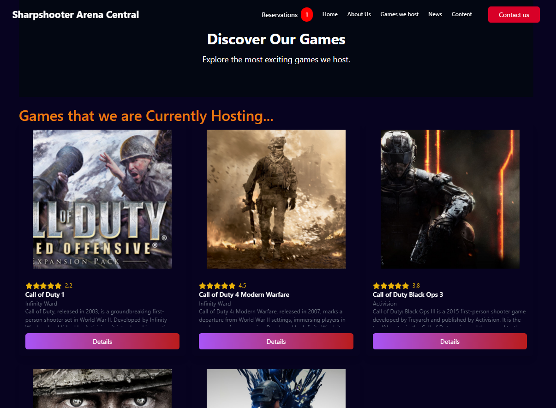Open Details for Call of Duty 1

tap(102, 341)
